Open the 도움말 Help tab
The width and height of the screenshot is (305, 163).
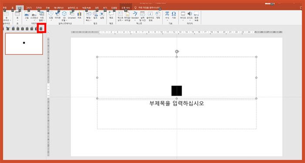point(114,8)
